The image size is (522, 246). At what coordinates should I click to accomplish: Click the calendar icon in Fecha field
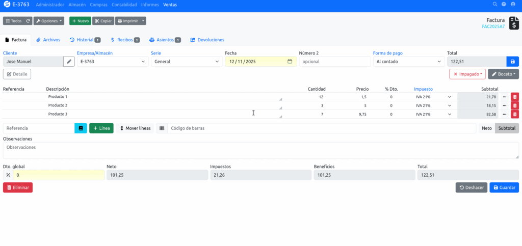(290, 62)
